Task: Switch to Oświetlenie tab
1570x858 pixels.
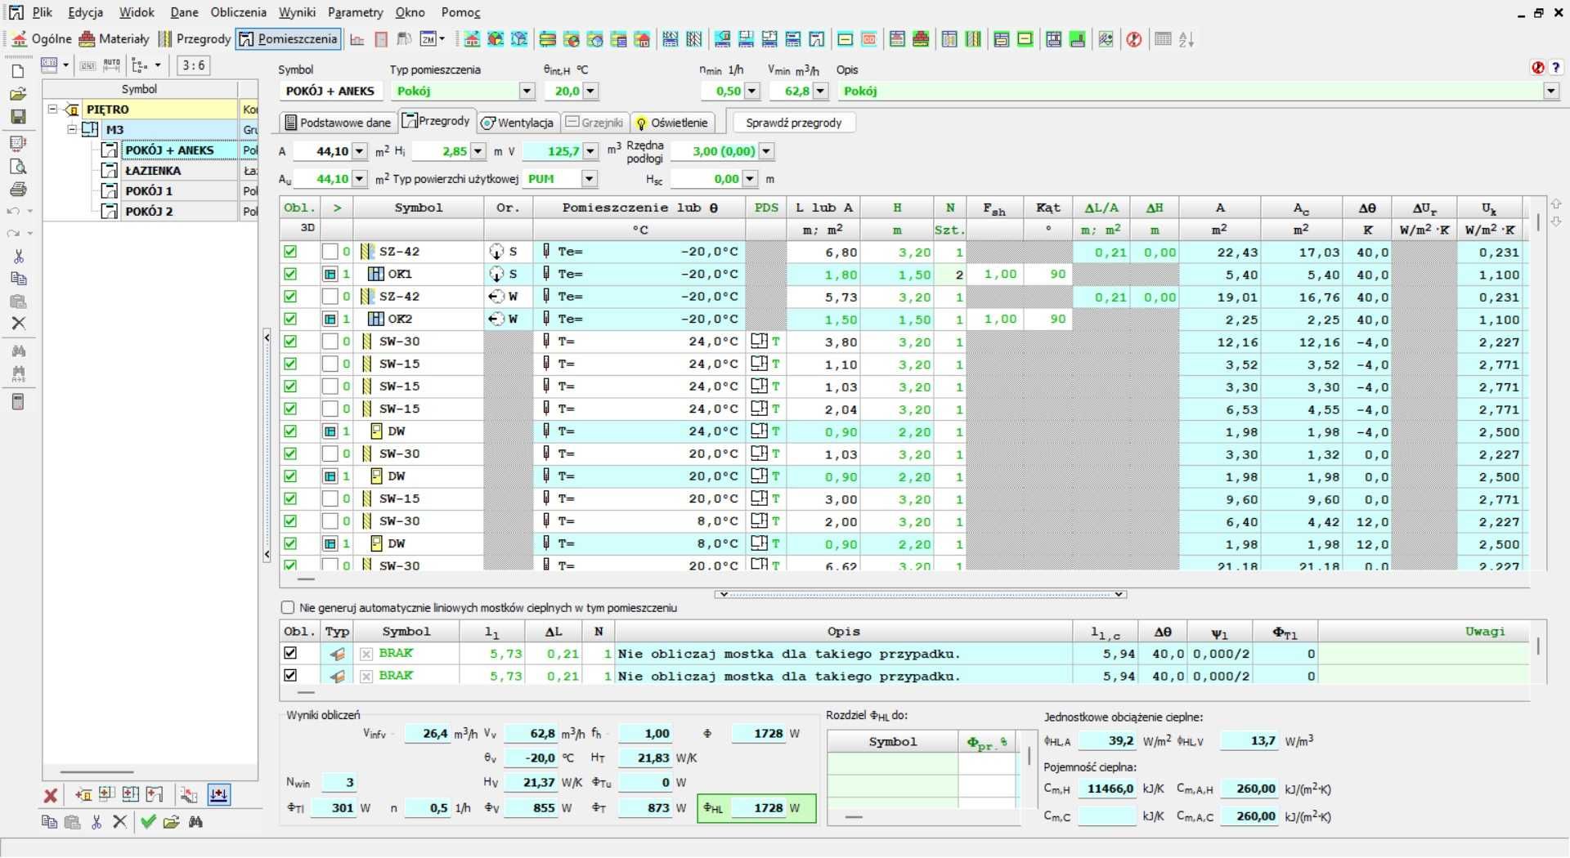Action: (x=672, y=123)
